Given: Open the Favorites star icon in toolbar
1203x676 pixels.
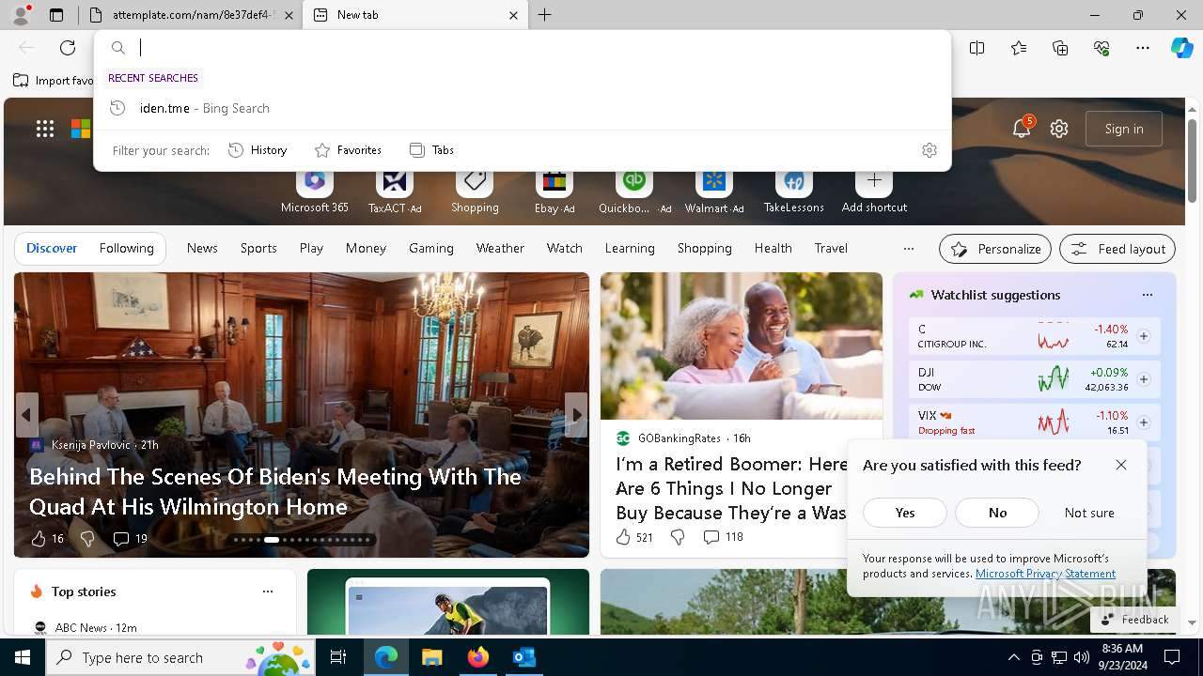Looking at the screenshot, I should [1019, 48].
